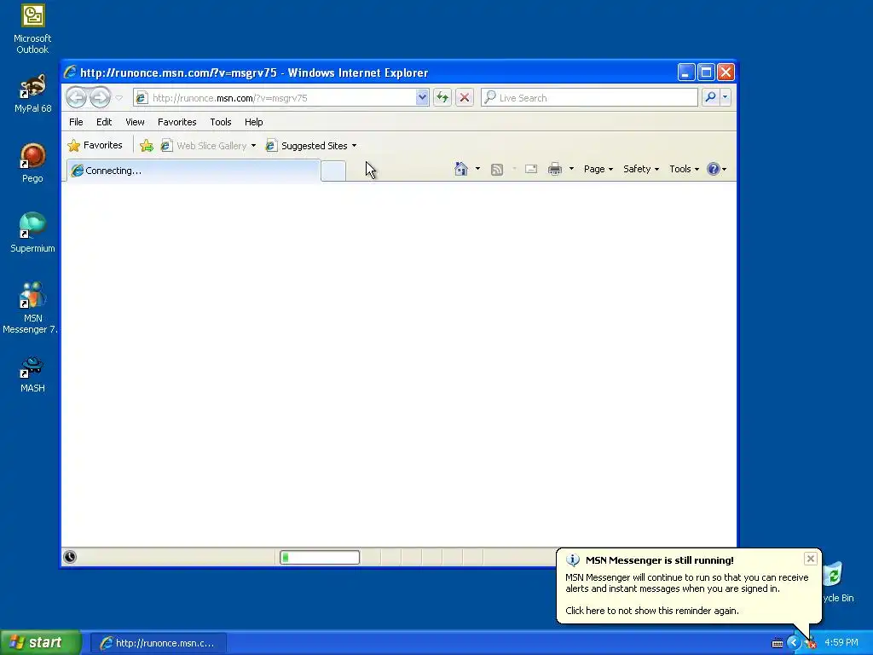Open the Favorites center button
The width and height of the screenshot is (873, 655).
pos(95,145)
